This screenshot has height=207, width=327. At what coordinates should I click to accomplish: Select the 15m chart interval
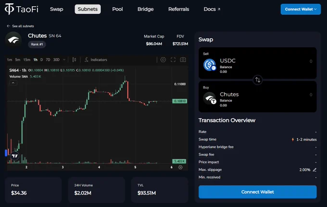(x=27, y=60)
